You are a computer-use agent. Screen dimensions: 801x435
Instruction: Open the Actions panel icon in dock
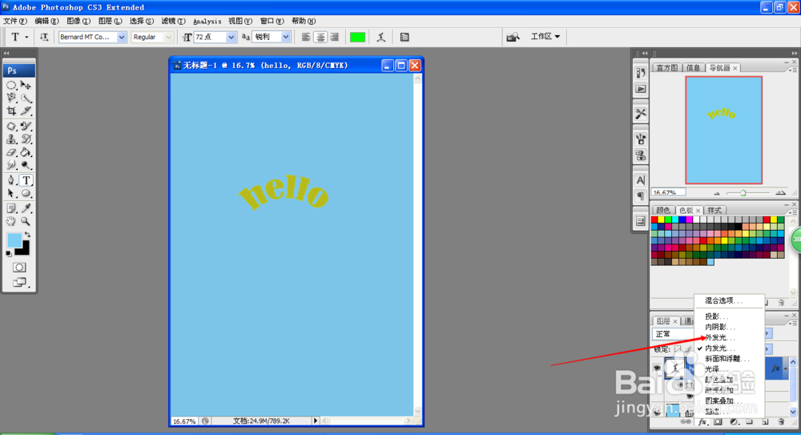click(x=641, y=89)
